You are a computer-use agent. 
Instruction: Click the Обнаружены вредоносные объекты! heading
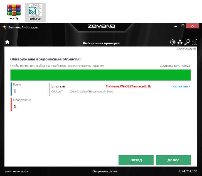(45, 59)
